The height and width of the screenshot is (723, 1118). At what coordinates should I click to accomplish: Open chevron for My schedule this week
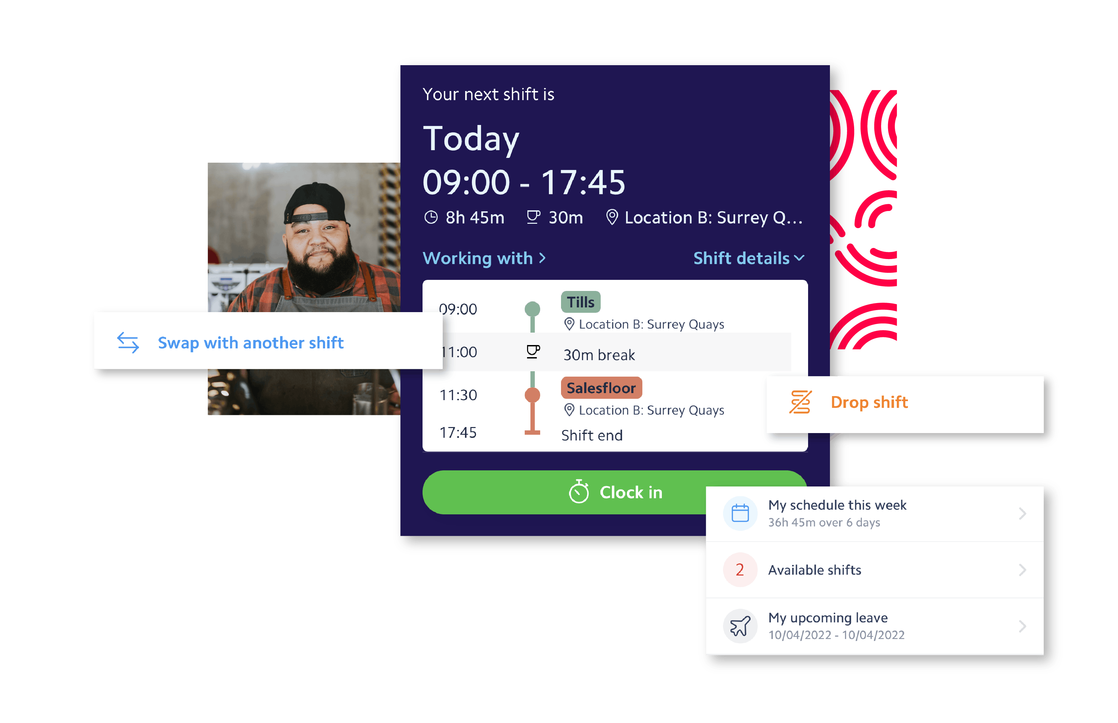click(1022, 514)
